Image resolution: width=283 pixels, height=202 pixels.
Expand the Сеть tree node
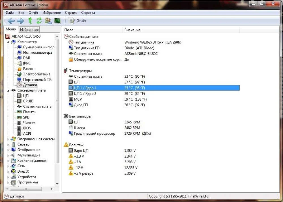pyautogui.click(x=8, y=166)
